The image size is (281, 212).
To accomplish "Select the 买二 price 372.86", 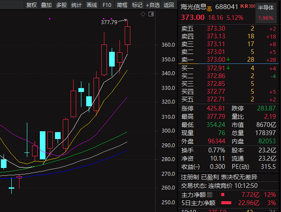I will (216, 76).
